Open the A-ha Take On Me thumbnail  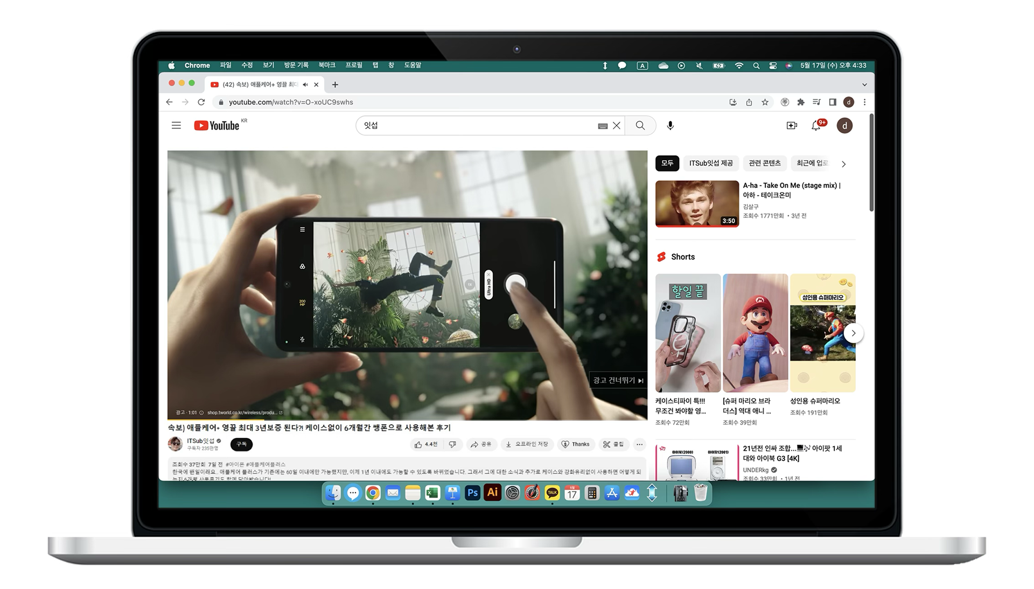tap(697, 203)
